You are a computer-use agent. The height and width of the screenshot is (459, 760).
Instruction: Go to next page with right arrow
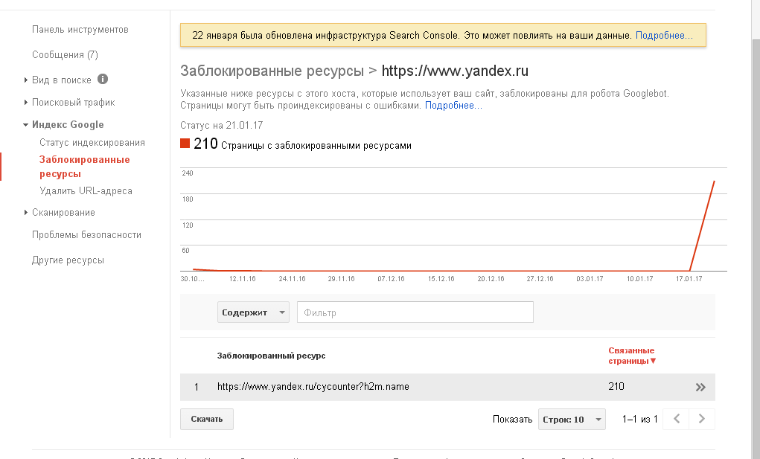pos(702,419)
